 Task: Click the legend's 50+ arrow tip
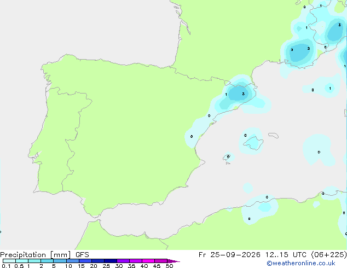173,261
